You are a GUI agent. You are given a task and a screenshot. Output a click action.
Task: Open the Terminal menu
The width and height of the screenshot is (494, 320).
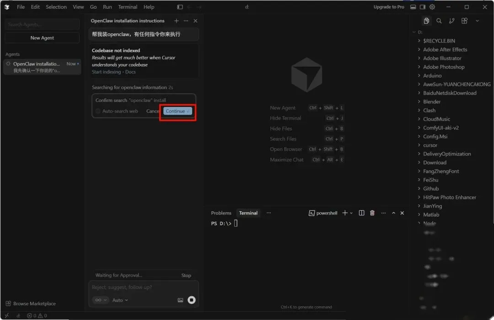coord(128,7)
